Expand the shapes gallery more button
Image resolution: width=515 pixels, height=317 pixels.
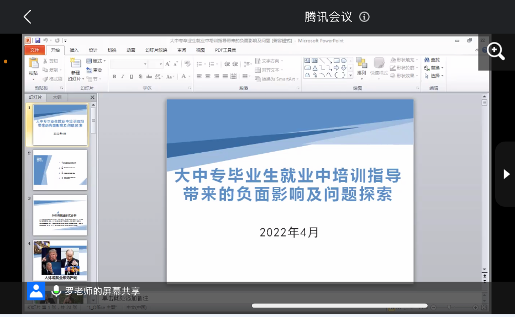pos(350,76)
